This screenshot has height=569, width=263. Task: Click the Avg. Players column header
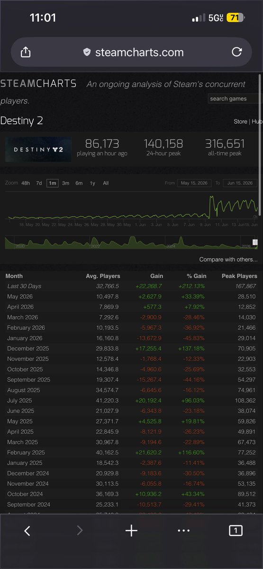(103, 276)
